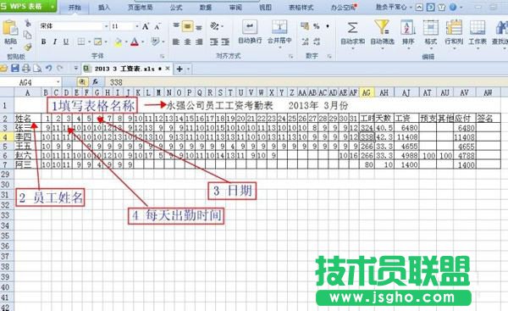The image size is (508, 311).
Task: Expand the new tab plus dropdown arrow
Action: tap(188, 69)
